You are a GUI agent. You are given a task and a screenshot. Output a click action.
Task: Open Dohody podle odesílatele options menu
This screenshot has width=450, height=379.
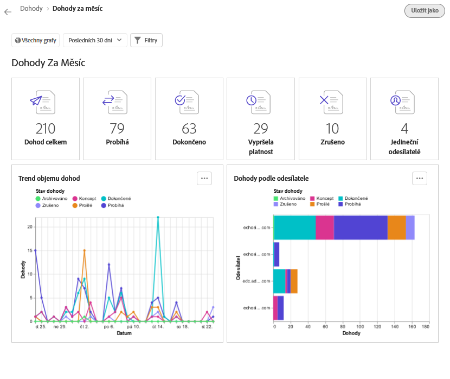tap(420, 178)
